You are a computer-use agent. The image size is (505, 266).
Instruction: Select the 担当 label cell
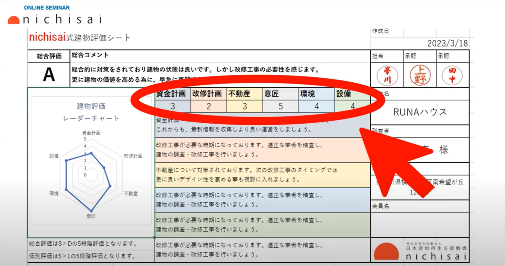pos(387,56)
